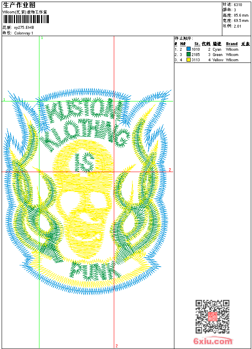
Task: Click the Cyan color swatch
Action: tap(189, 49)
